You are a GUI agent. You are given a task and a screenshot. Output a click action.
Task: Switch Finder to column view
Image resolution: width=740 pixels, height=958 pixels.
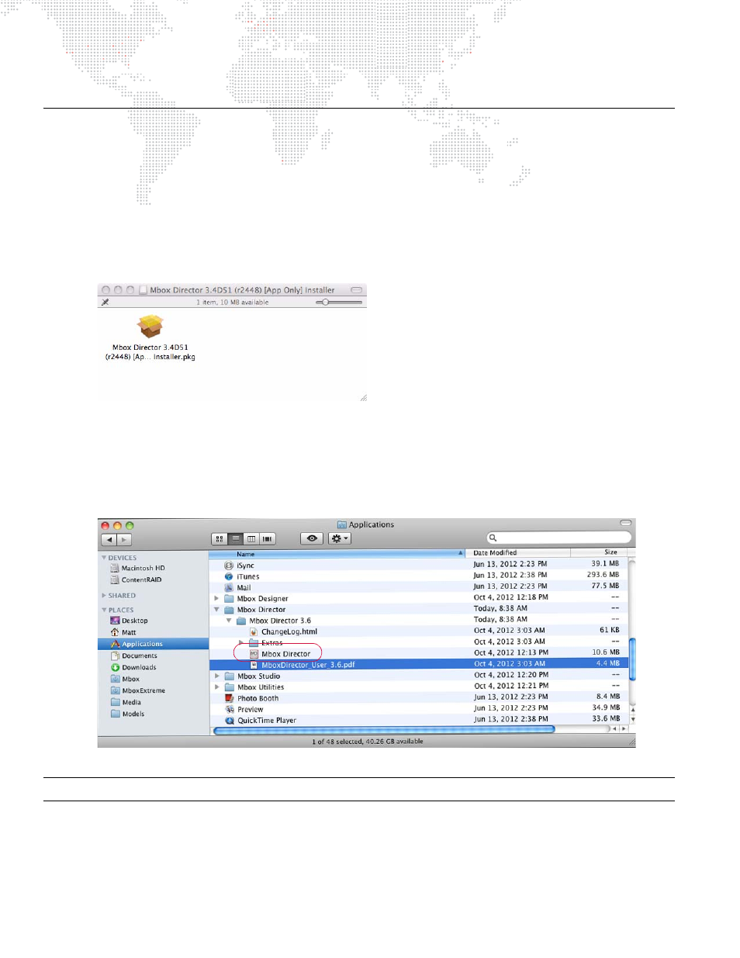pos(251,538)
